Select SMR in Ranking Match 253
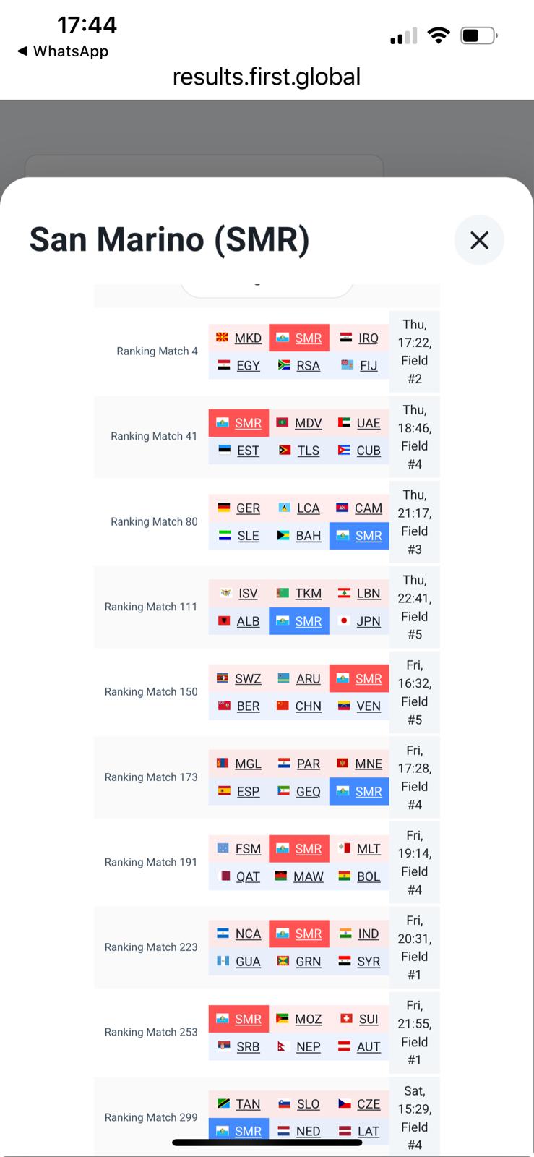The image size is (534, 1157). point(248,1019)
